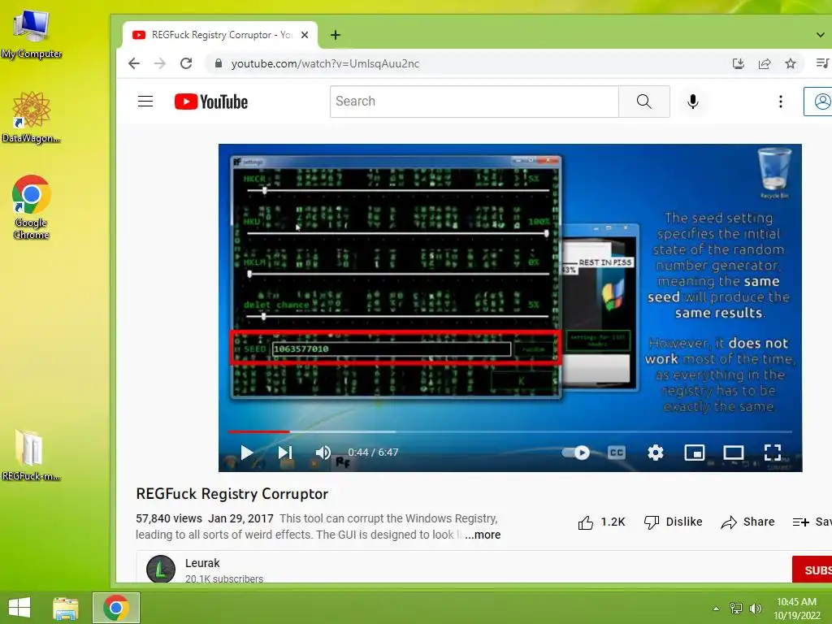Open the YouTube hamburger guide menu
The image size is (832, 624).
(x=145, y=102)
